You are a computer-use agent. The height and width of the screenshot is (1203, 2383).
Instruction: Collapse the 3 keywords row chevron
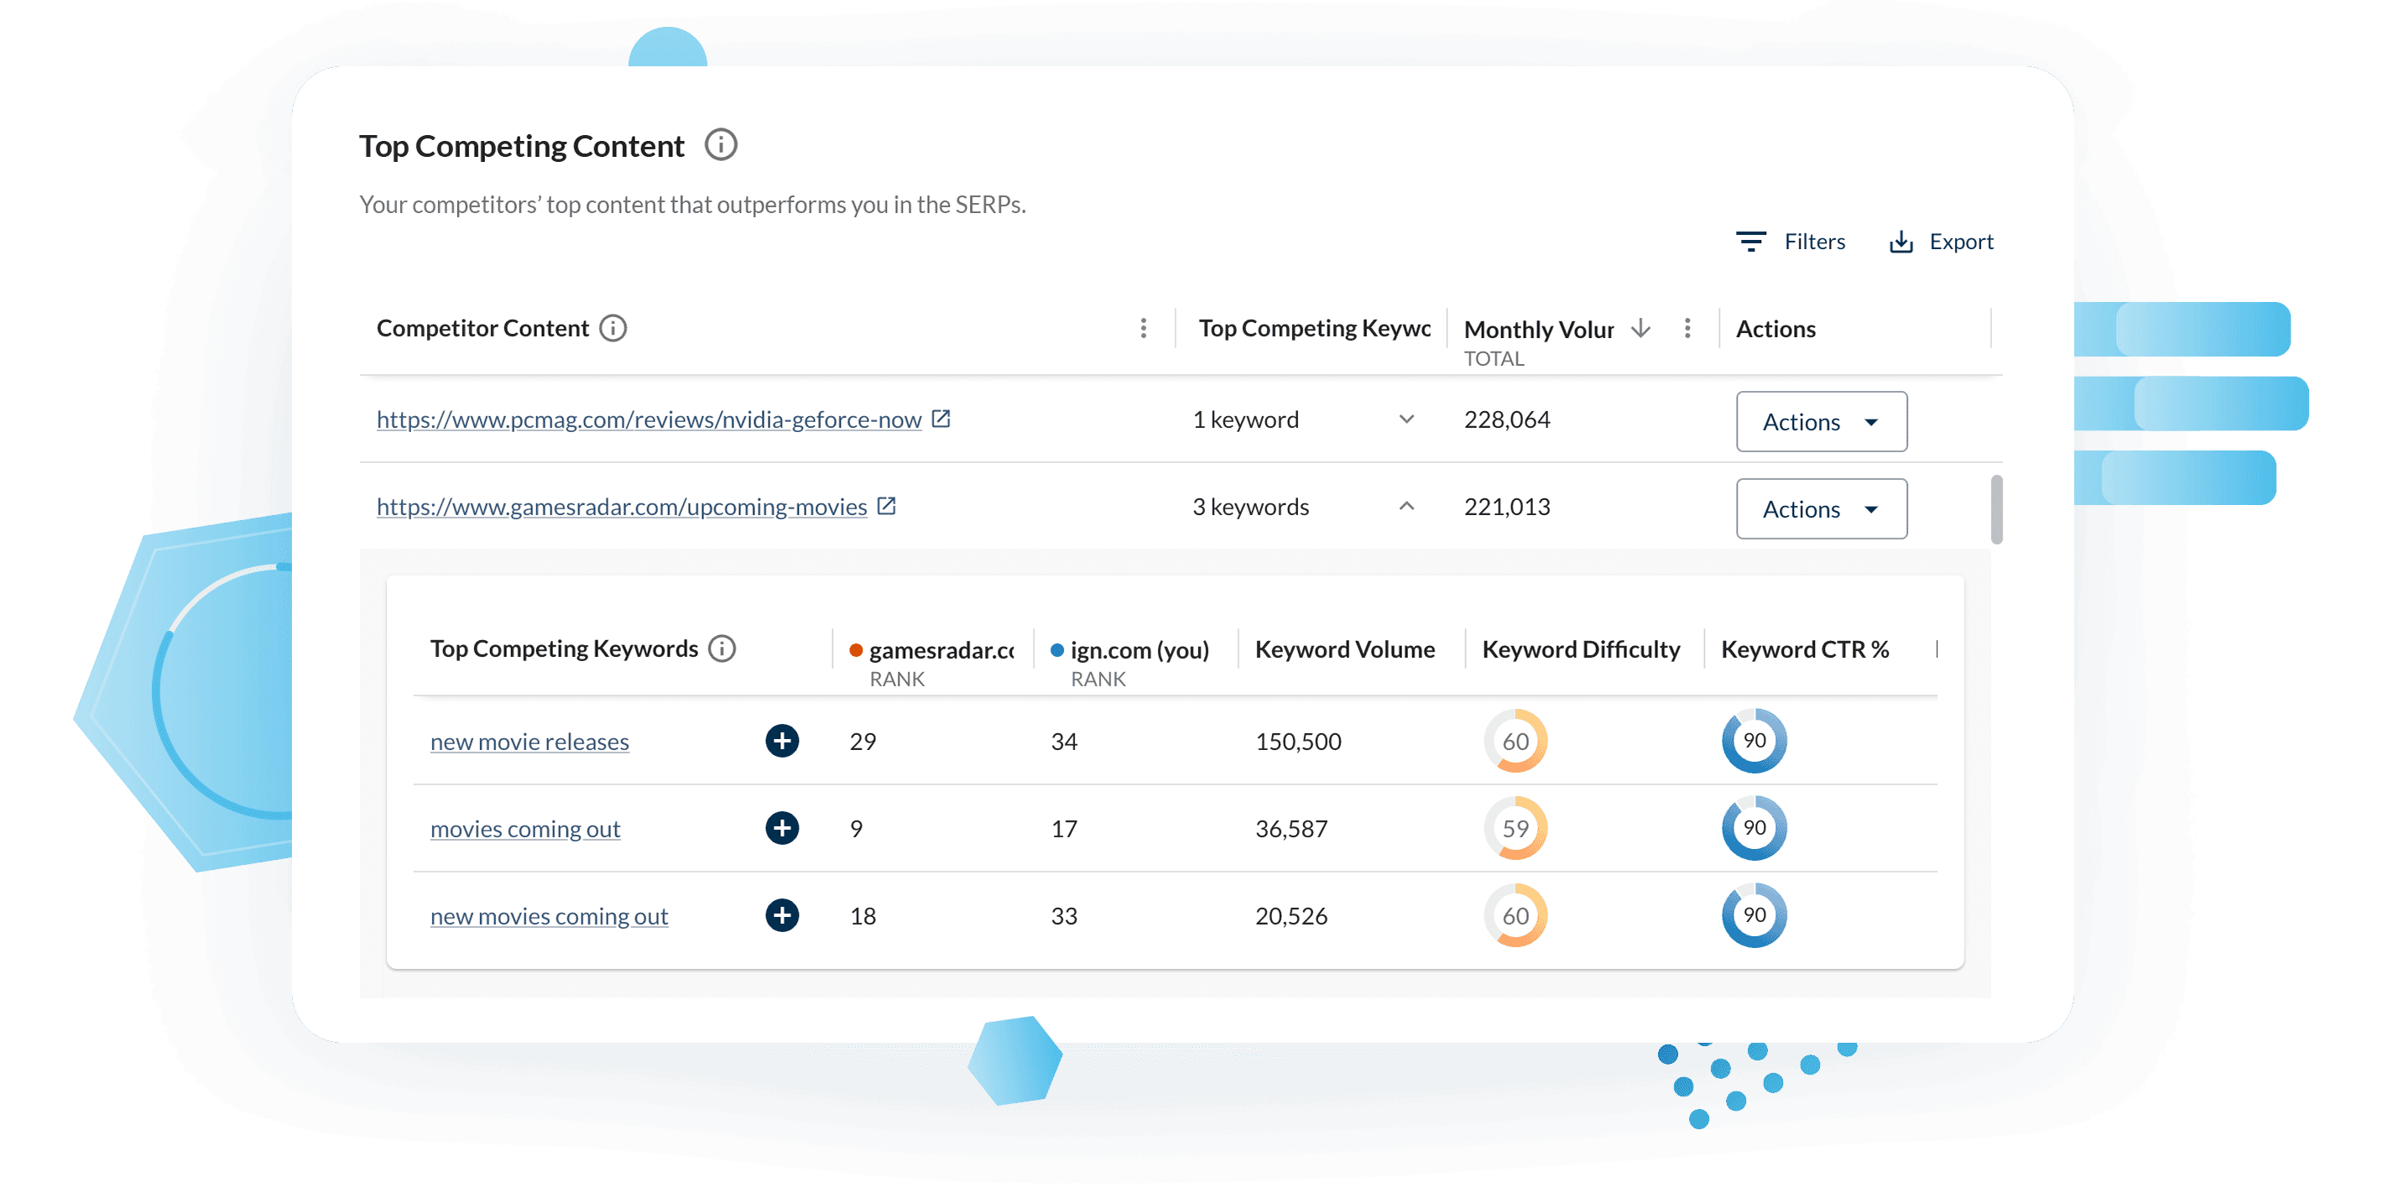(1406, 506)
